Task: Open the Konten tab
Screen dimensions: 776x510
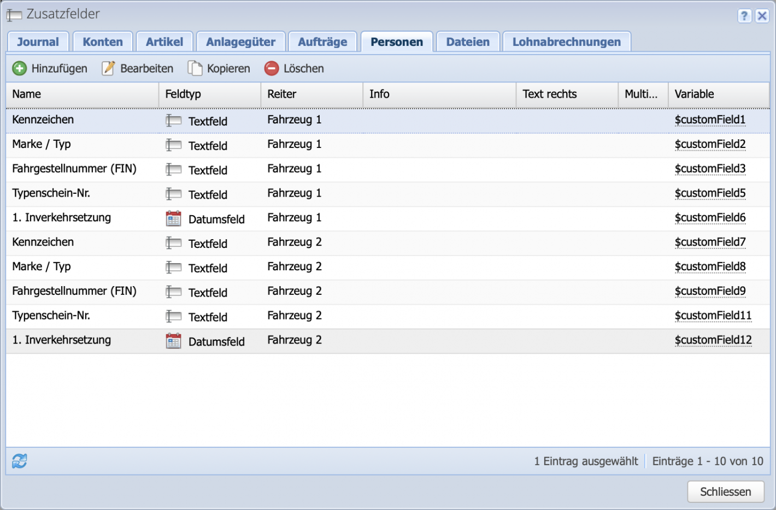Action: pos(102,41)
